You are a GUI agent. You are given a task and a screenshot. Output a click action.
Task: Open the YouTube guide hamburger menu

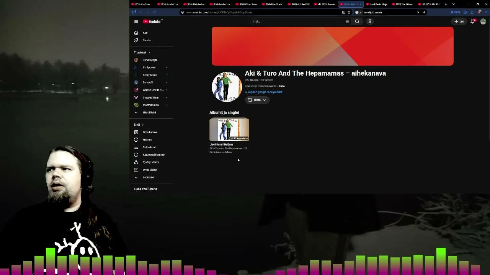click(136, 21)
